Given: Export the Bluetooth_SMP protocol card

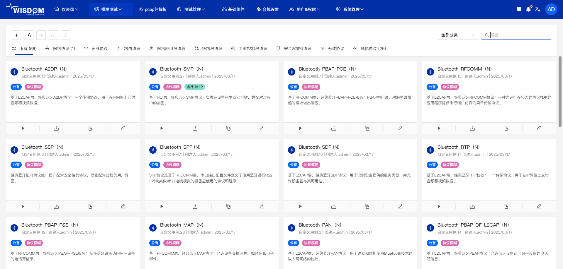Looking at the screenshot, I should point(195,128).
